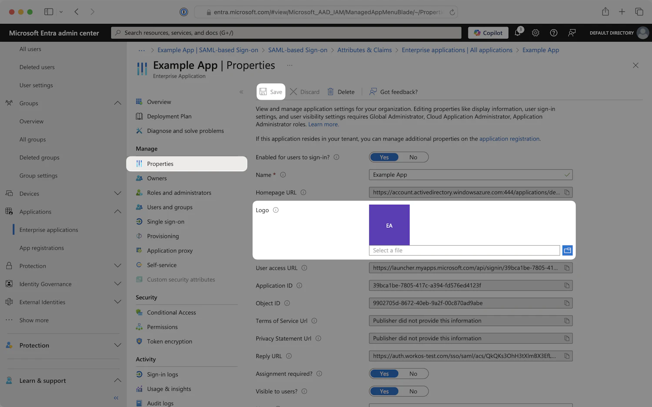Open Conditional Access menu item
The image size is (652, 407).
click(171, 312)
